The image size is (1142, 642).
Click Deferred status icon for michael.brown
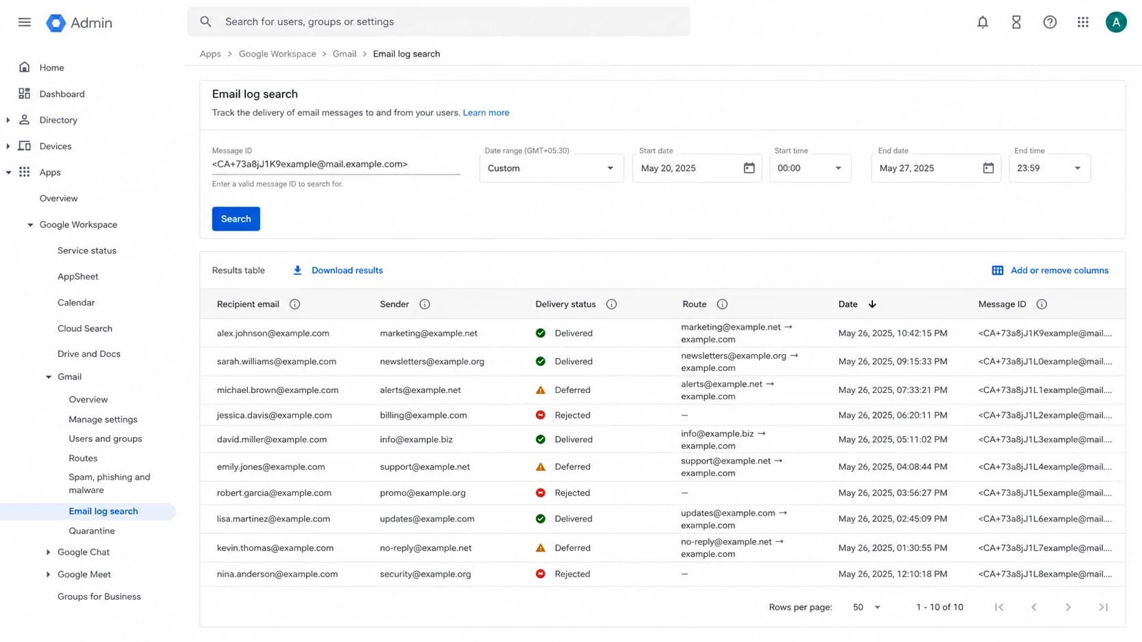[x=540, y=390]
